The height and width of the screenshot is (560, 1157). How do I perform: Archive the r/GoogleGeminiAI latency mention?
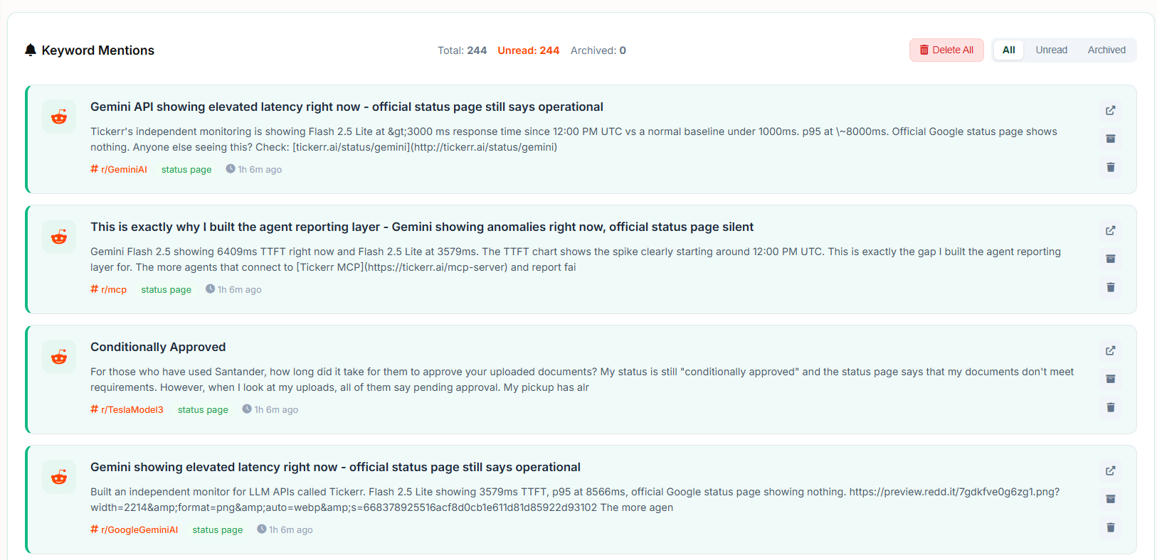click(x=1110, y=499)
